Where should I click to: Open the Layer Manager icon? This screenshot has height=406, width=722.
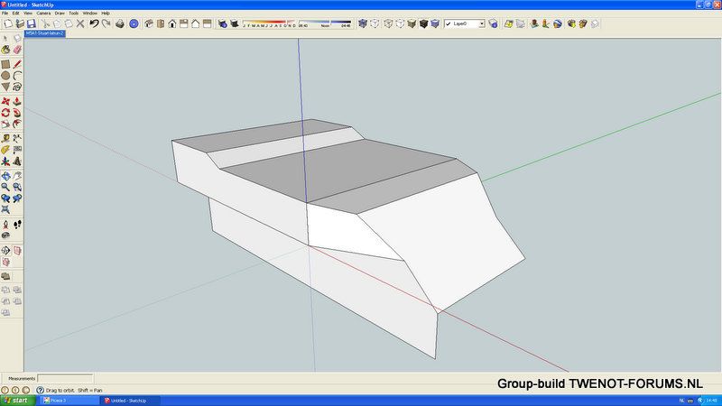point(493,23)
